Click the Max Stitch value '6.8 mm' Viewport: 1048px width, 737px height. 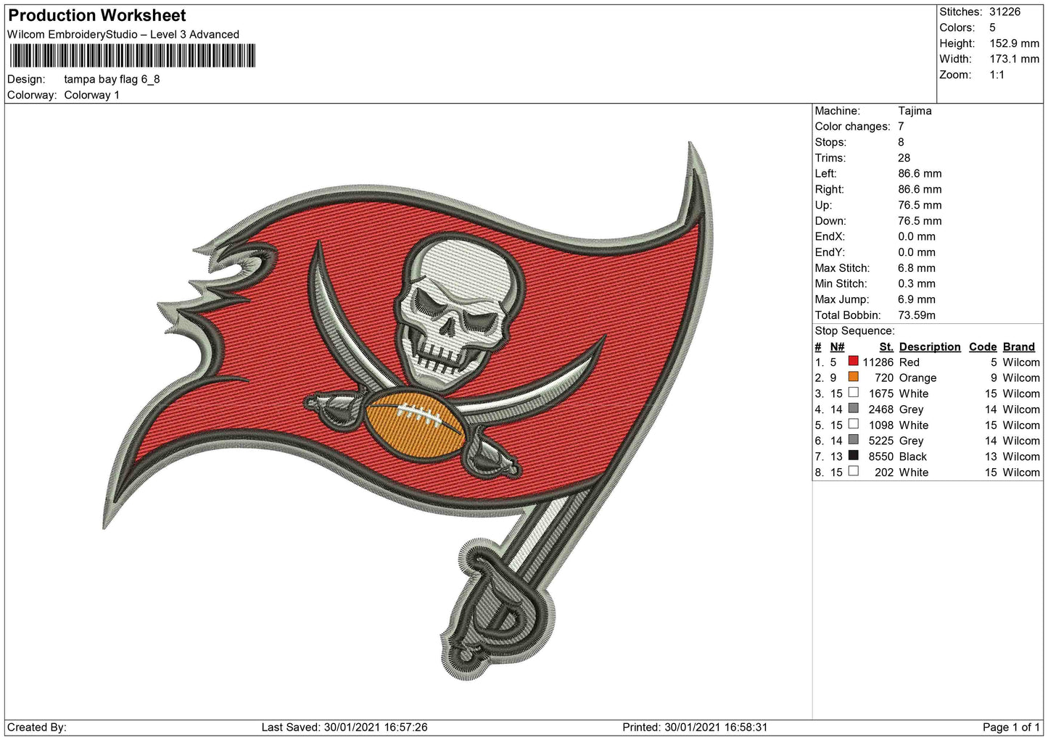[917, 268]
